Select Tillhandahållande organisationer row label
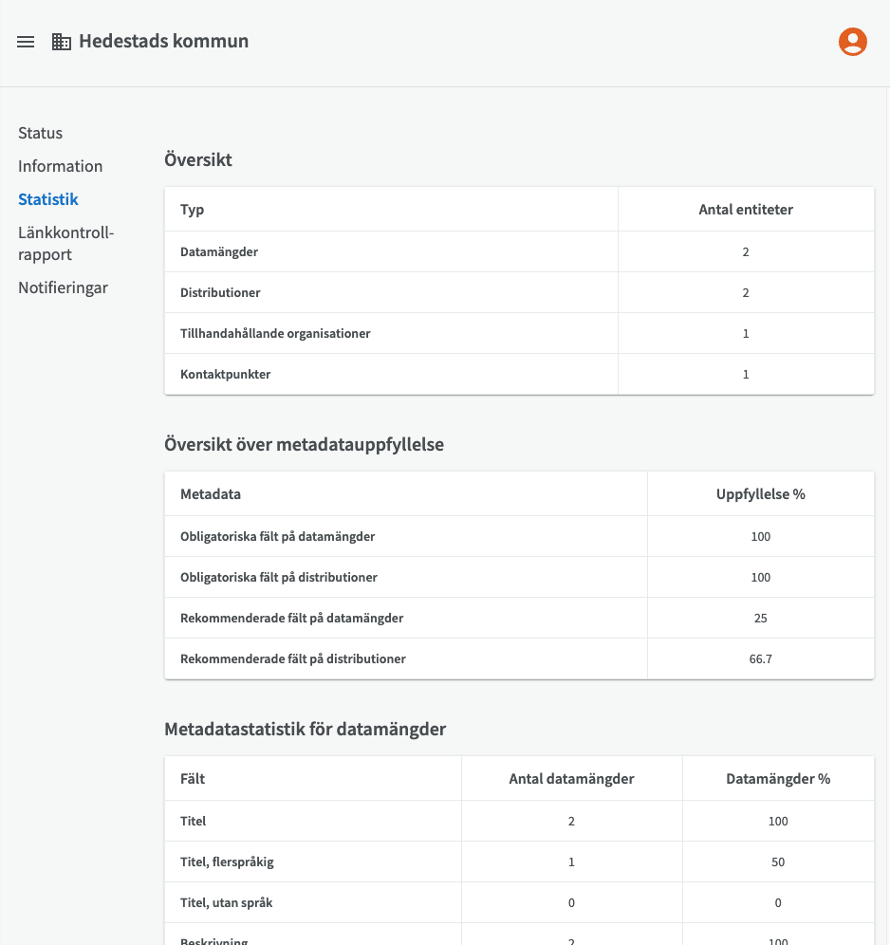890x945 pixels. (x=275, y=333)
